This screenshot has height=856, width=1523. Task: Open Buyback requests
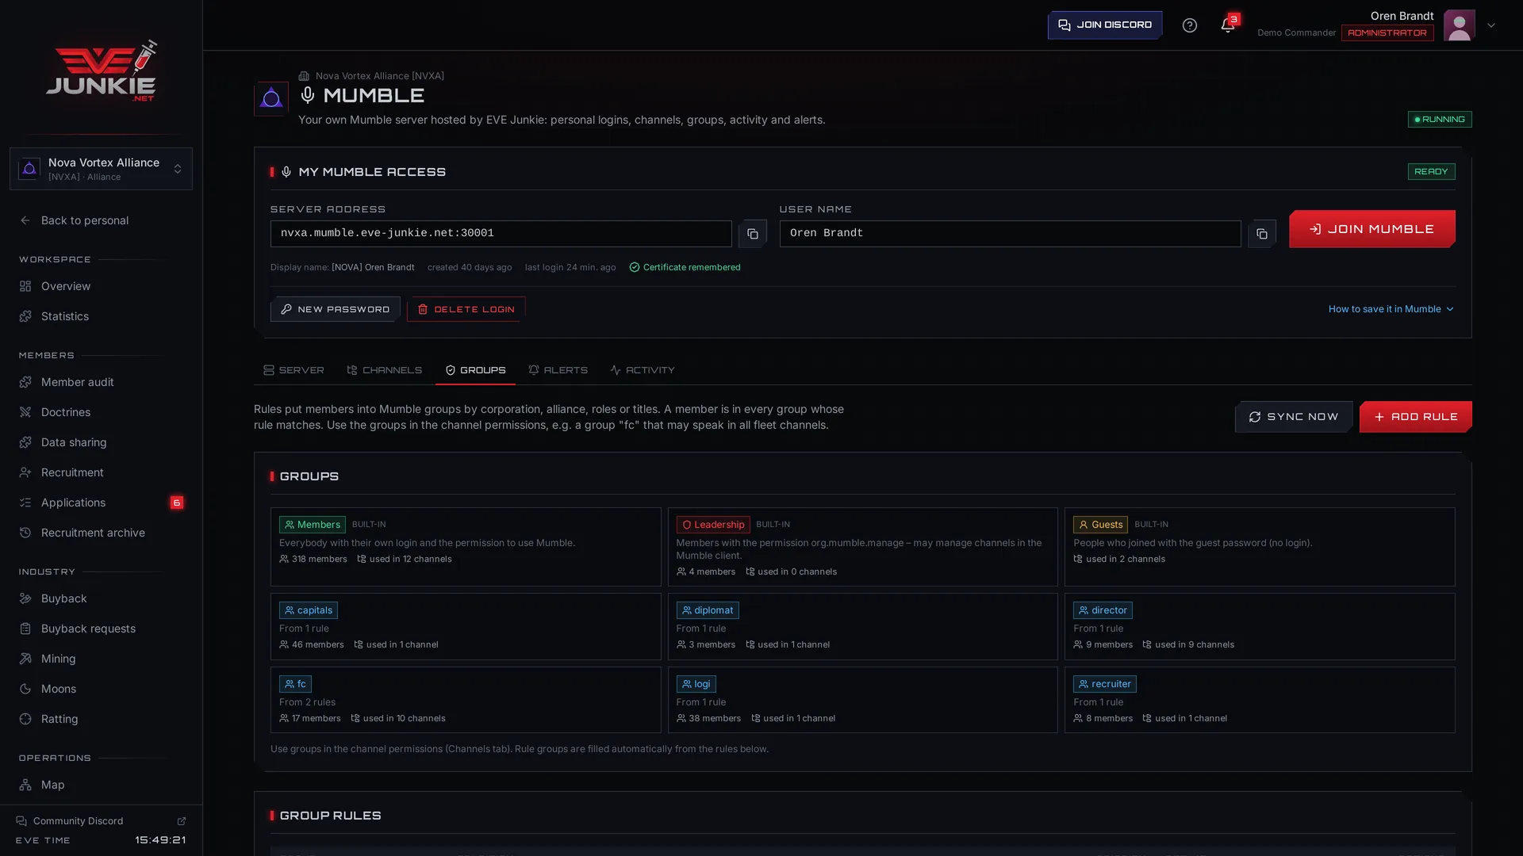pyautogui.click(x=101, y=629)
